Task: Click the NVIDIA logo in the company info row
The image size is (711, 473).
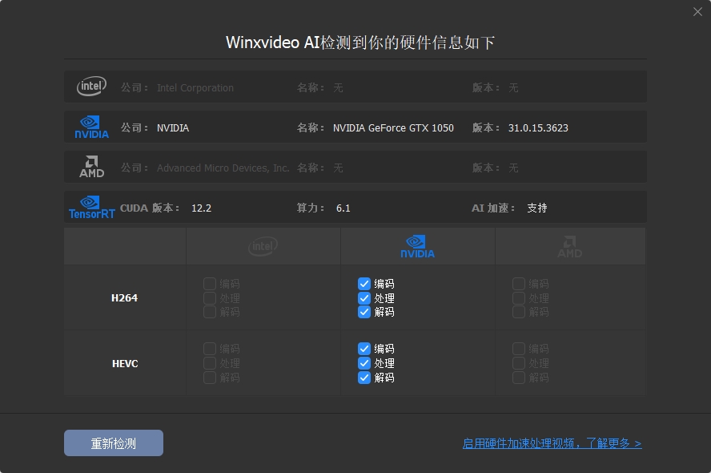Action: pyautogui.click(x=91, y=127)
